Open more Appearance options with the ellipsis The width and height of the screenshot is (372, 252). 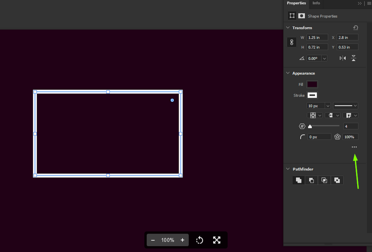point(354,147)
